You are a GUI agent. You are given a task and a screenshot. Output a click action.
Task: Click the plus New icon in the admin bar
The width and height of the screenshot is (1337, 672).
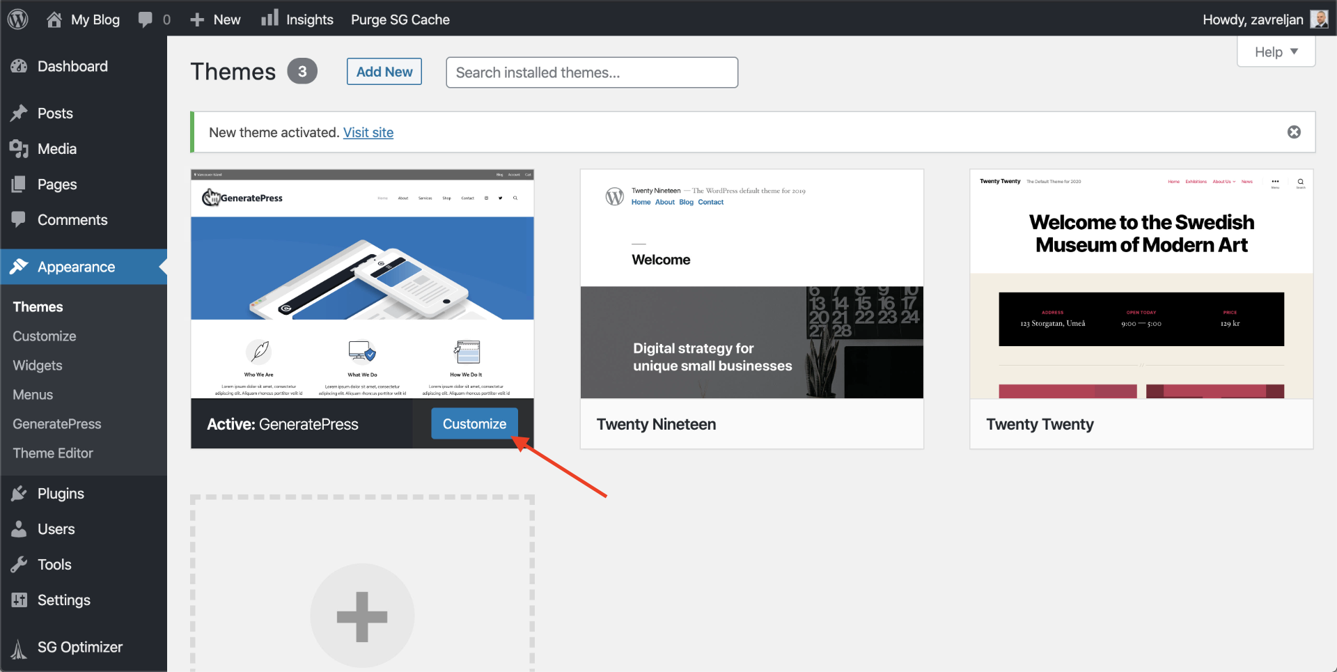click(x=197, y=19)
